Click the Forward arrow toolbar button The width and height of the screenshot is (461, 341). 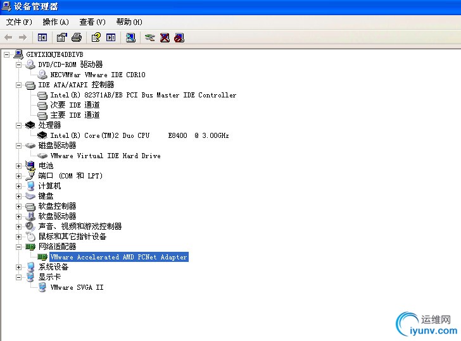(x=23, y=37)
